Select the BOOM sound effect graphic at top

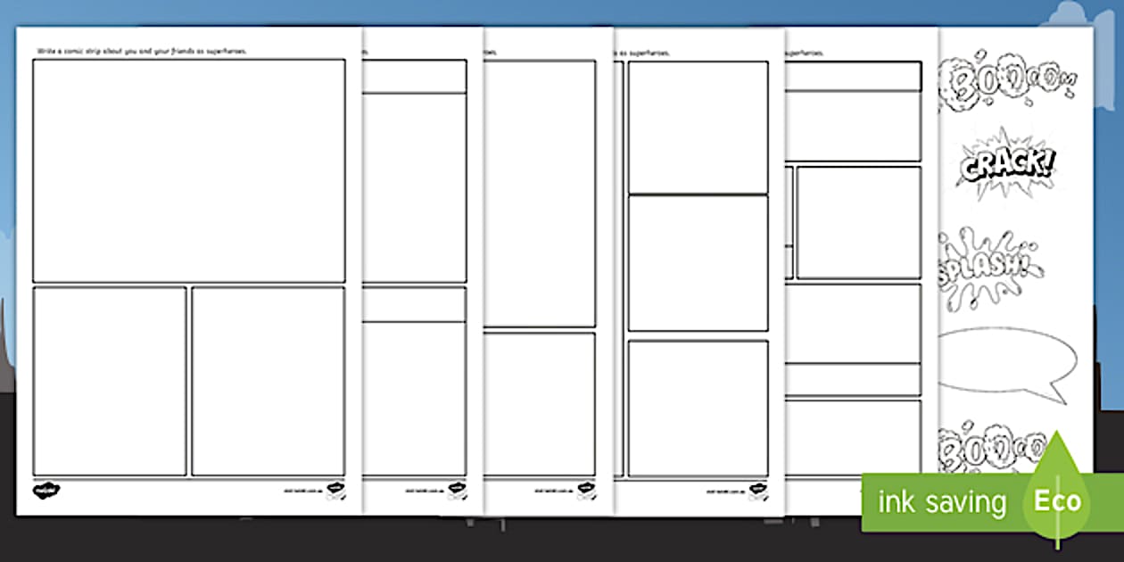[1004, 80]
